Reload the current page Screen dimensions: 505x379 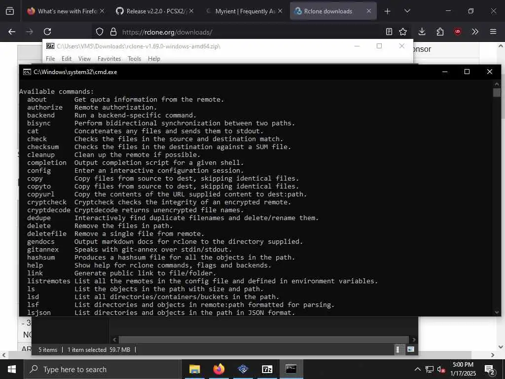[47, 32]
